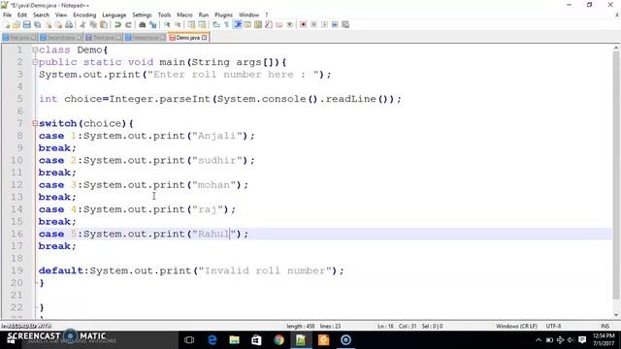Click 'Windows (CR LF)' in the status bar

(x=516, y=326)
